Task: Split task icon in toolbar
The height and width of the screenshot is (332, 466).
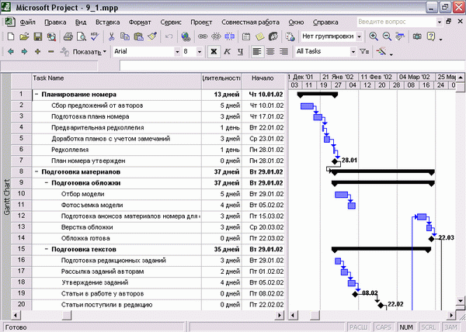Action: coord(229,36)
